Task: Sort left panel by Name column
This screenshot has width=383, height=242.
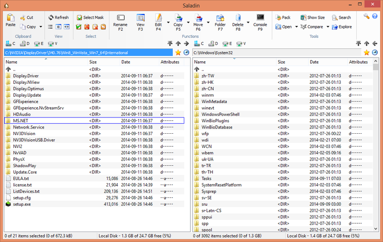Action: click(46, 62)
